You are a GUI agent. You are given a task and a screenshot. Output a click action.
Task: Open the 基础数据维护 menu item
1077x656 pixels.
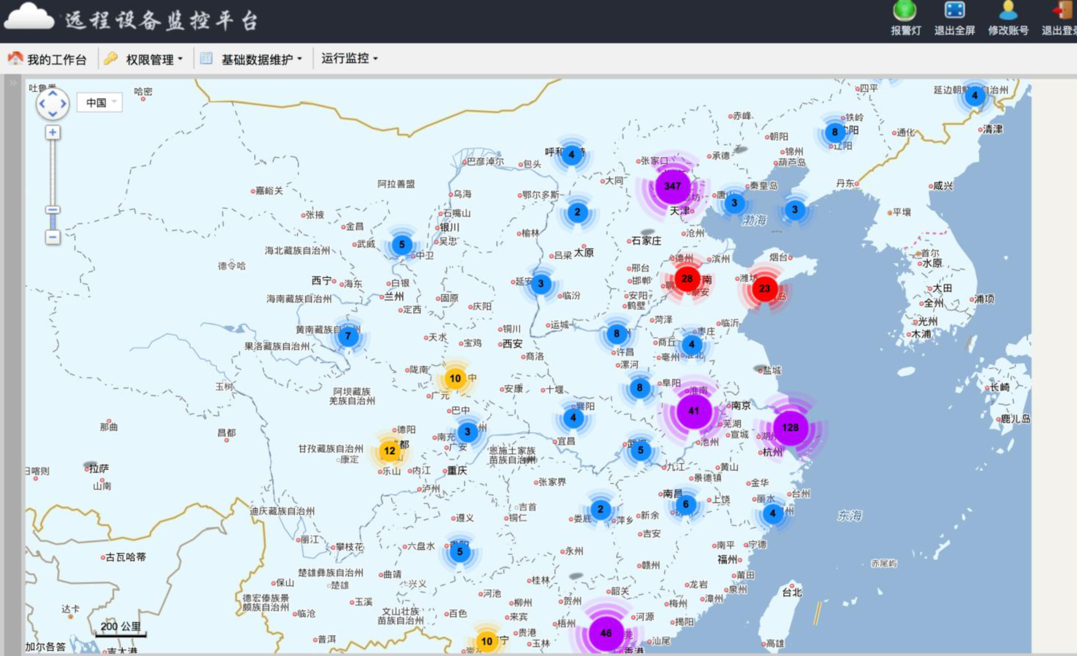pos(257,57)
